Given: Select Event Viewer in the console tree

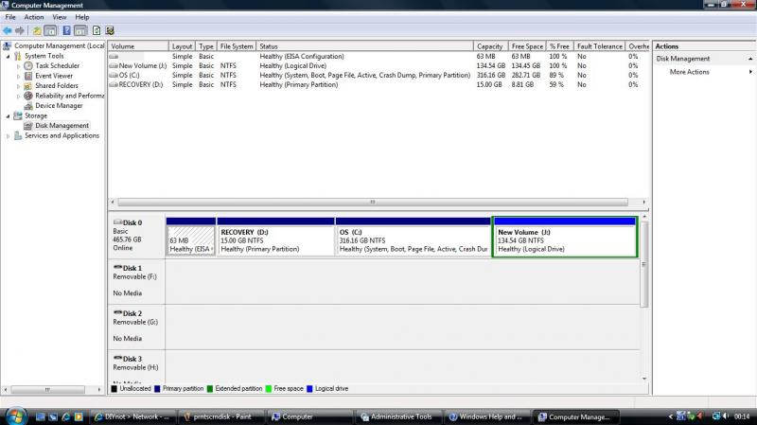Looking at the screenshot, I should tap(54, 76).
